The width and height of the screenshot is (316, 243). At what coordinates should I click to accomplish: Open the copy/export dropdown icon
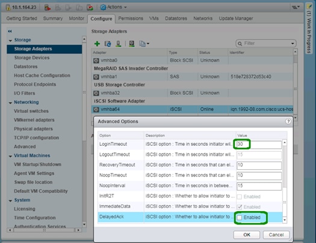[144, 44]
